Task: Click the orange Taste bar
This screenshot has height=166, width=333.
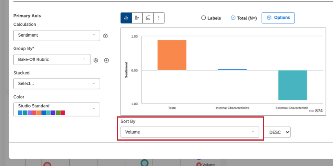Action: (172, 55)
